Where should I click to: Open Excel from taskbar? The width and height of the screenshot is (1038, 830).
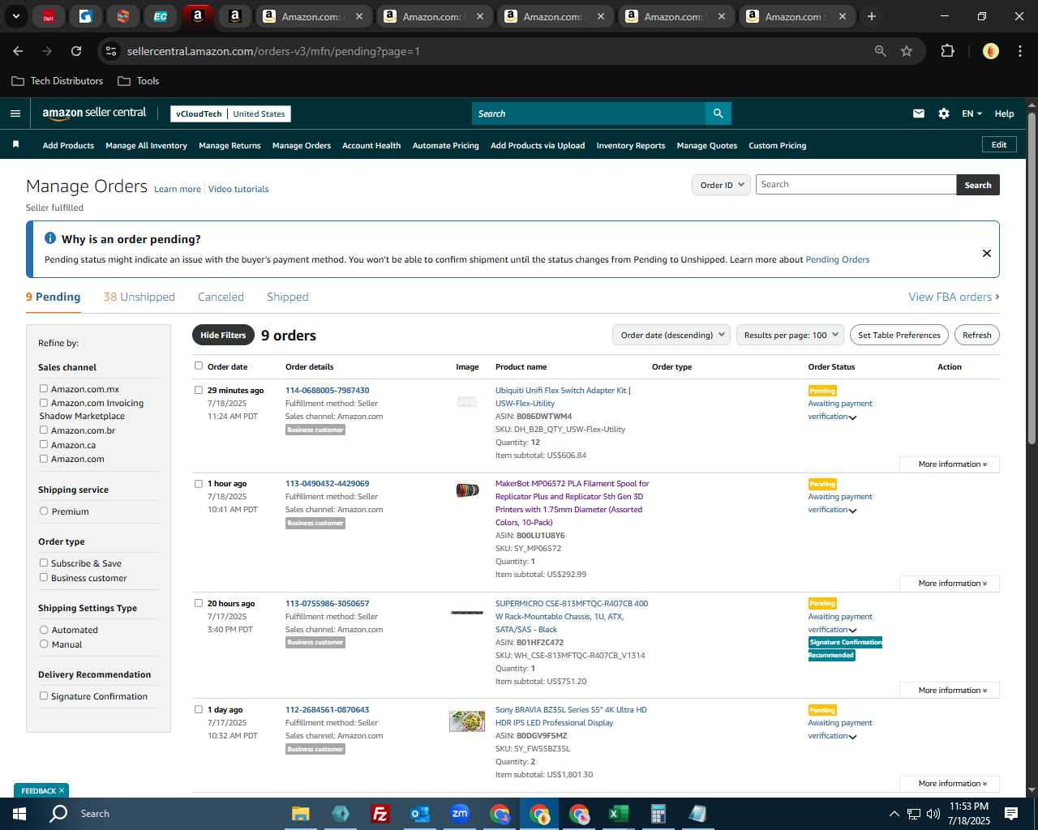point(618,814)
